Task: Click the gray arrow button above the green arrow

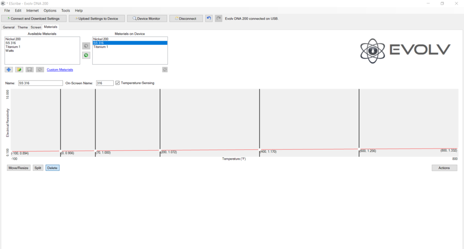Action: [86, 46]
